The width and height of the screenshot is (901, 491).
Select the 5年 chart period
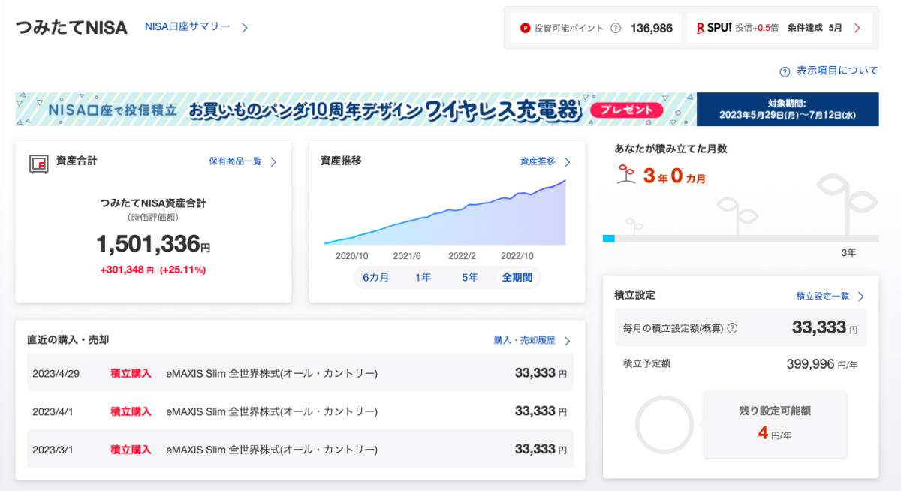coord(470,277)
